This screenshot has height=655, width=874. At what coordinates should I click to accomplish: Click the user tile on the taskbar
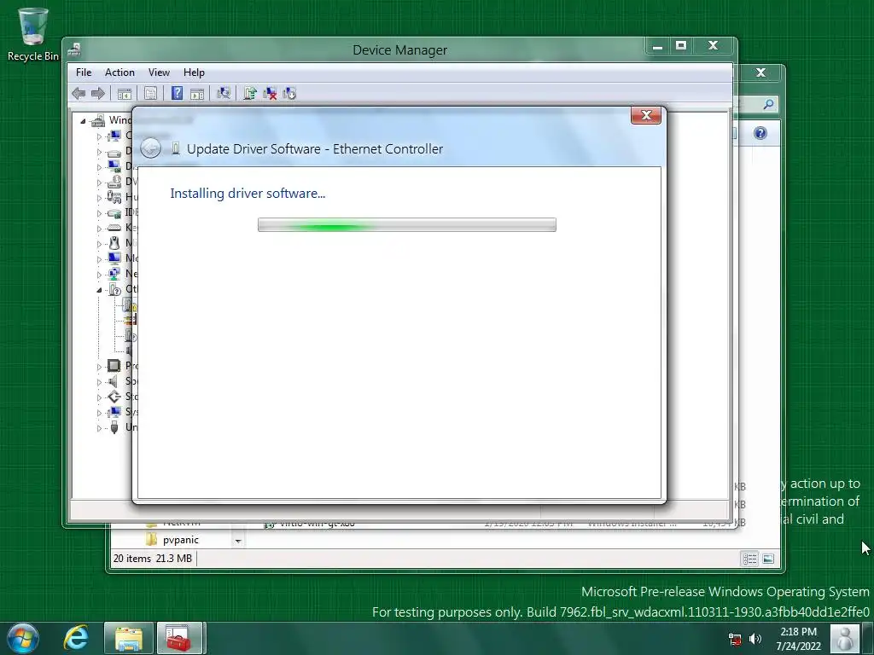(x=844, y=638)
